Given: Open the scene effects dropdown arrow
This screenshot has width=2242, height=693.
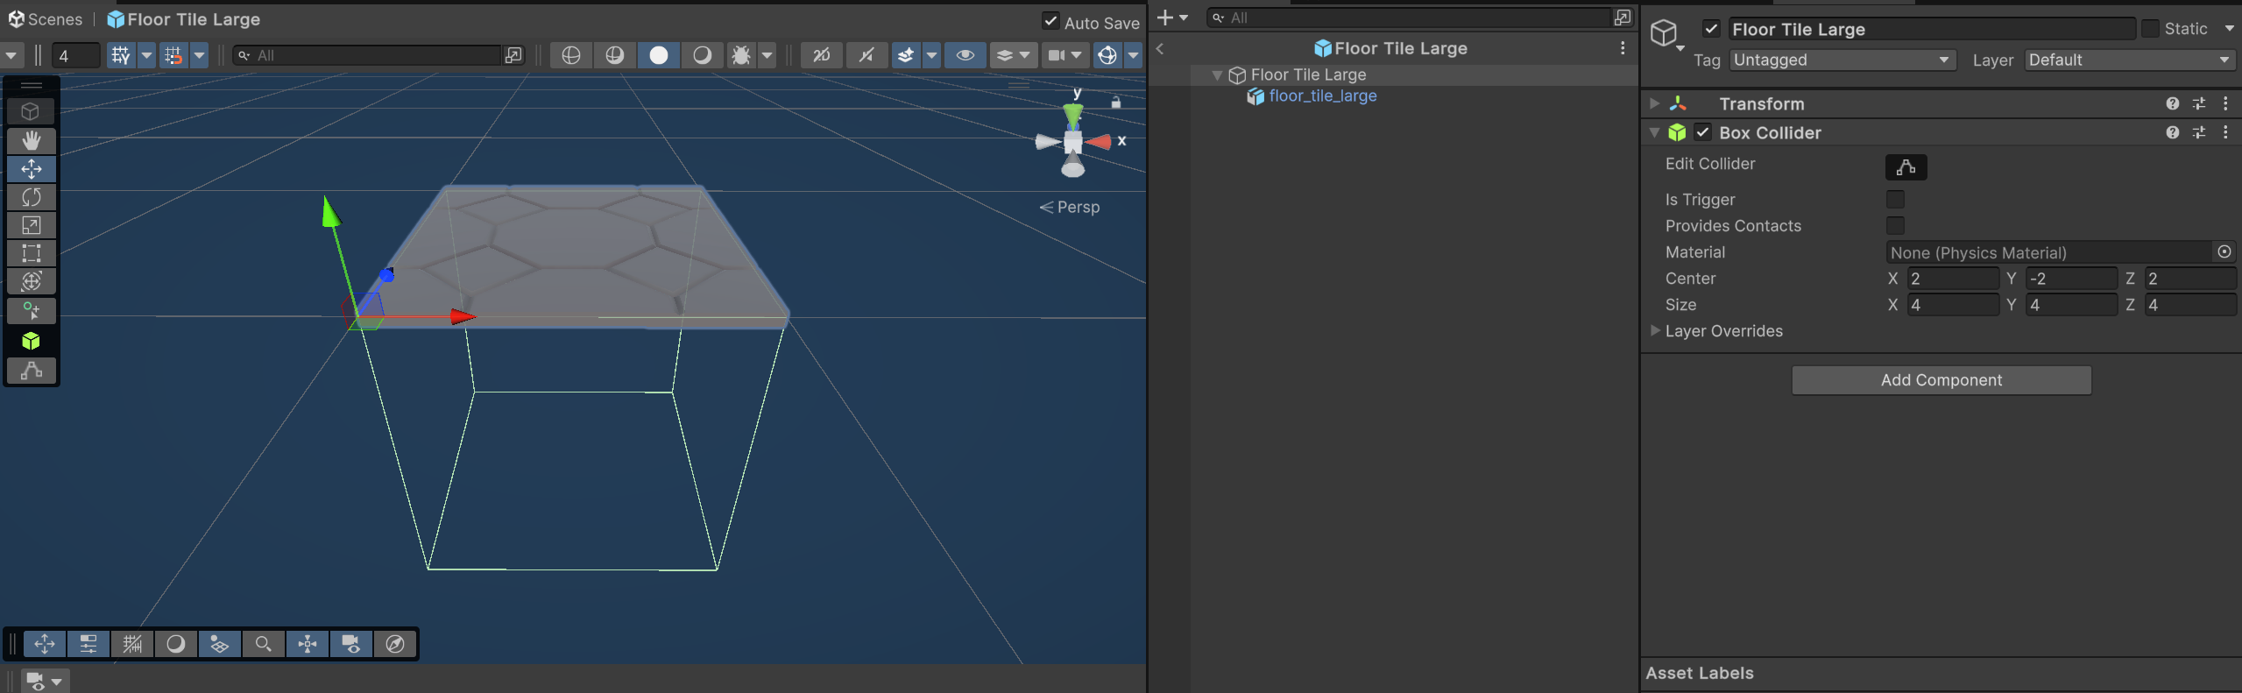Looking at the screenshot, I should tap(932, 55).
